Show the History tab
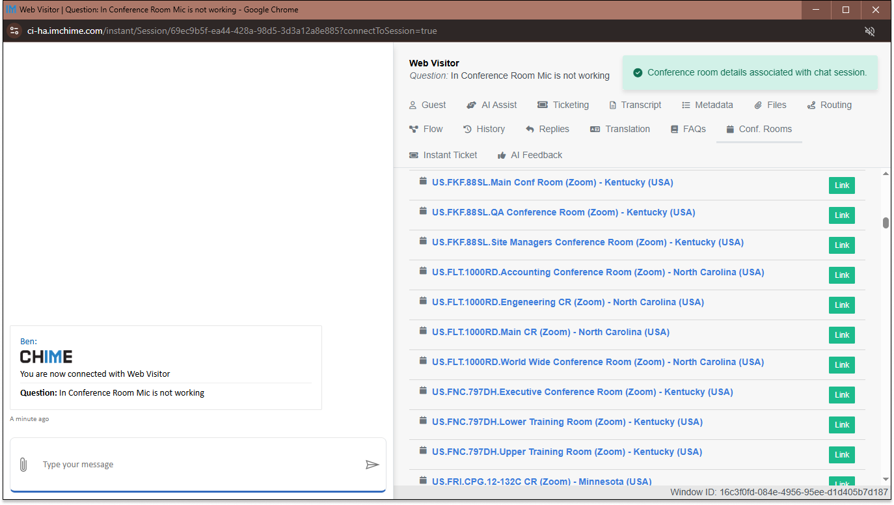This screenshot has height=505, width=894. 483,129
